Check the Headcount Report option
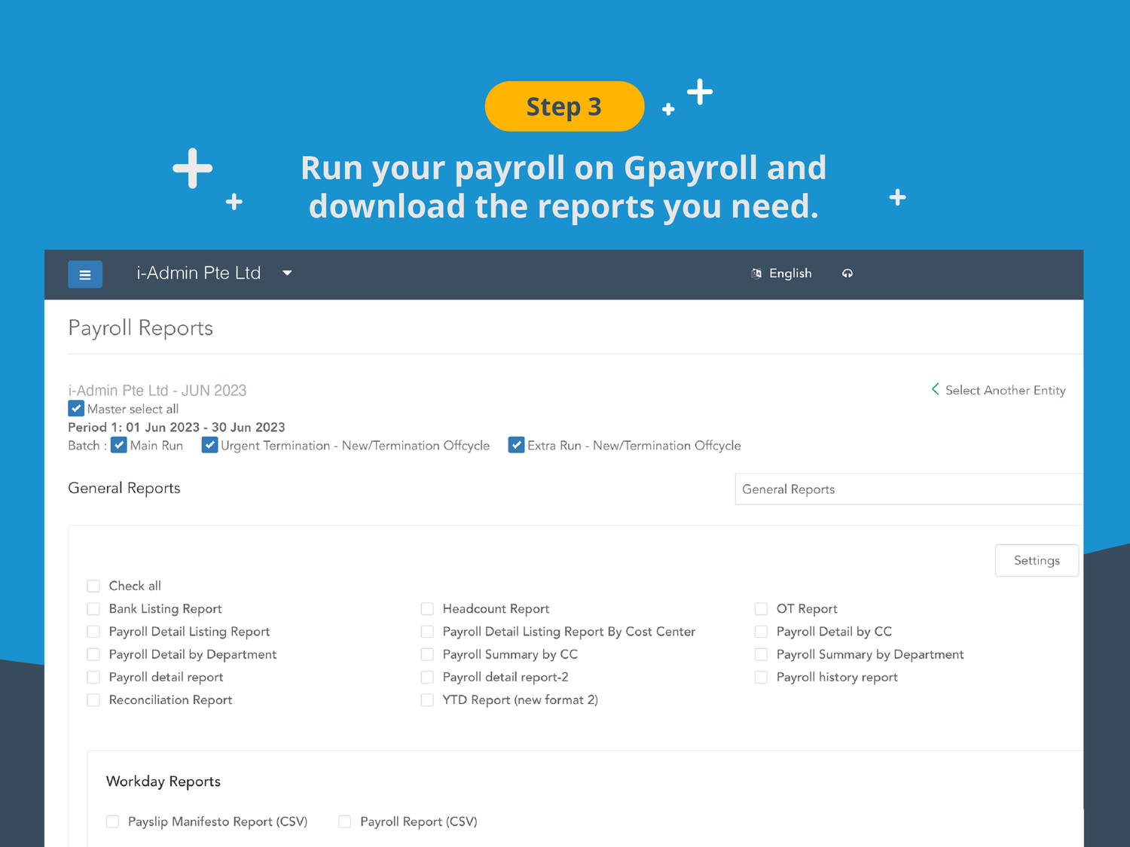This screenshot has width=1130, height=847. point(427,608)
